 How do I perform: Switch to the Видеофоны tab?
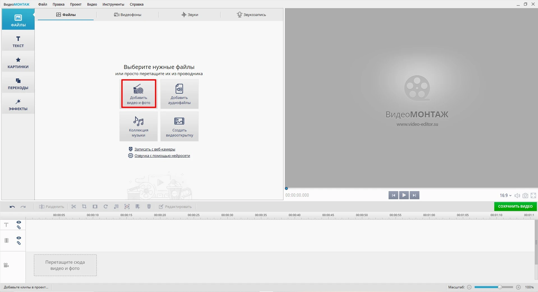(128, 15)
